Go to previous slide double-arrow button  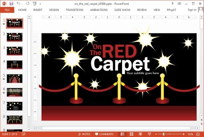click(x=202, y=120)
